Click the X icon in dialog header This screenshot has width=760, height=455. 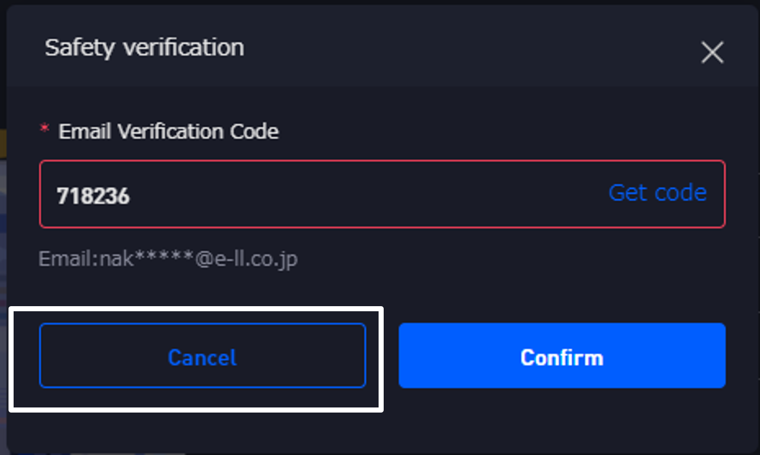(712, 53)
